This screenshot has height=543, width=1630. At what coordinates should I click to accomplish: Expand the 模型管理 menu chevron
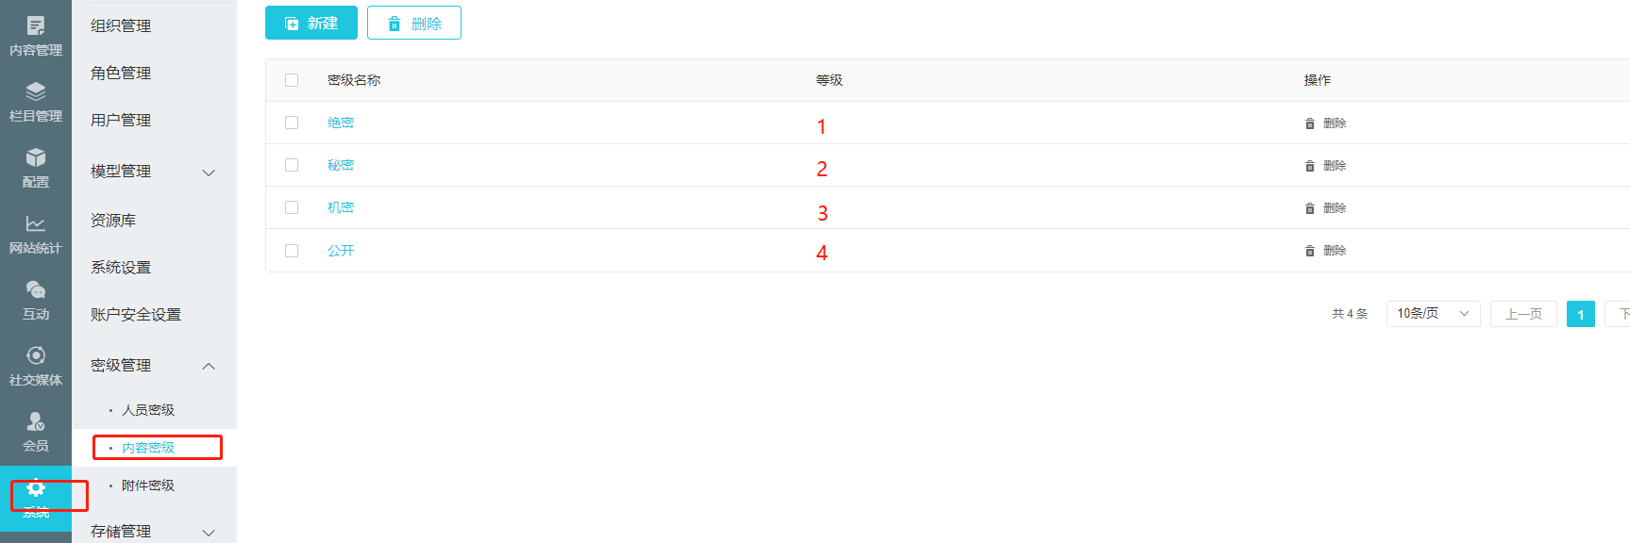pos(209,173)
